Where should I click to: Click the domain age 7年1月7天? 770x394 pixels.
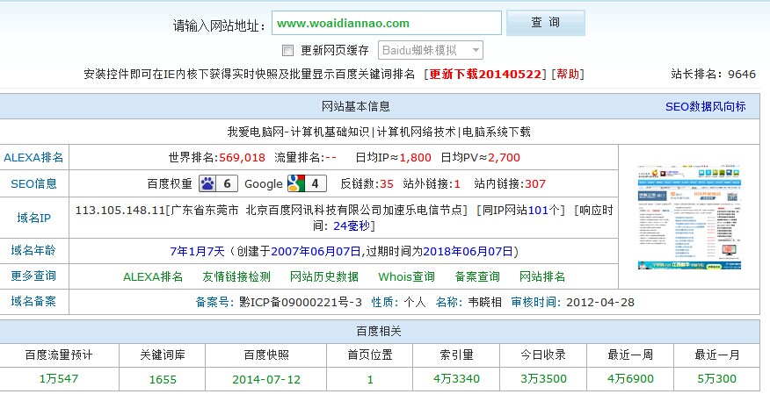pos(197,252)
